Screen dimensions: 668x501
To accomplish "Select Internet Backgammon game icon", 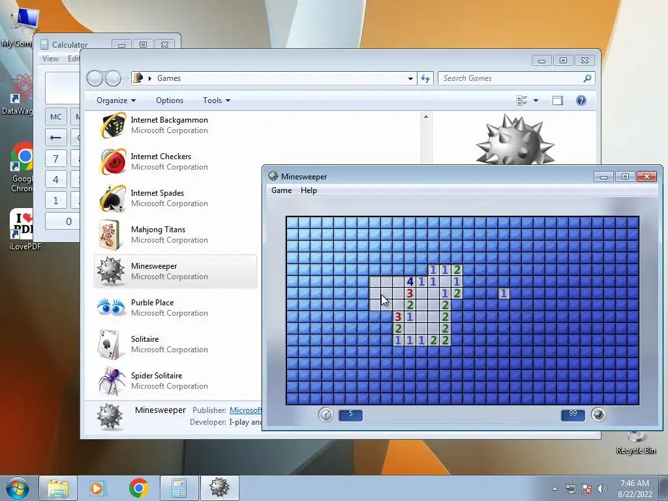I will point(112,125).
